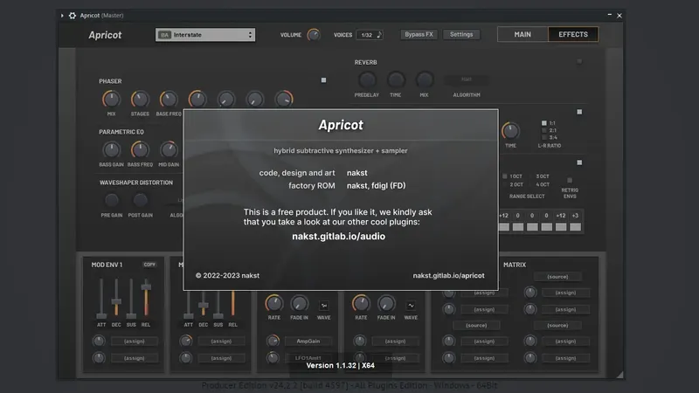Screen dimensions: 699x393
Task: Select the 3:4 L-R ratio
Action: [x=543, y=138]
